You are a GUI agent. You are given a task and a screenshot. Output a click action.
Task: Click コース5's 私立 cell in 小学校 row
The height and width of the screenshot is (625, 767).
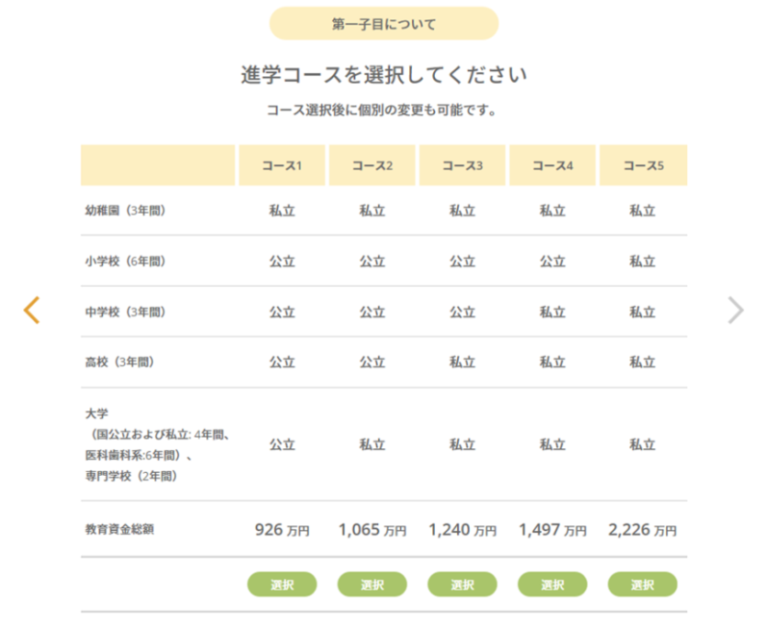642,262
